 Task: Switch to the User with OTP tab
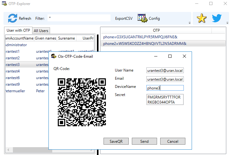[18, 30]
